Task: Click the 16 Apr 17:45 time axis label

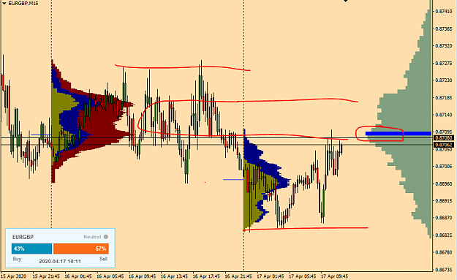Action: click(x=206, y=276)
